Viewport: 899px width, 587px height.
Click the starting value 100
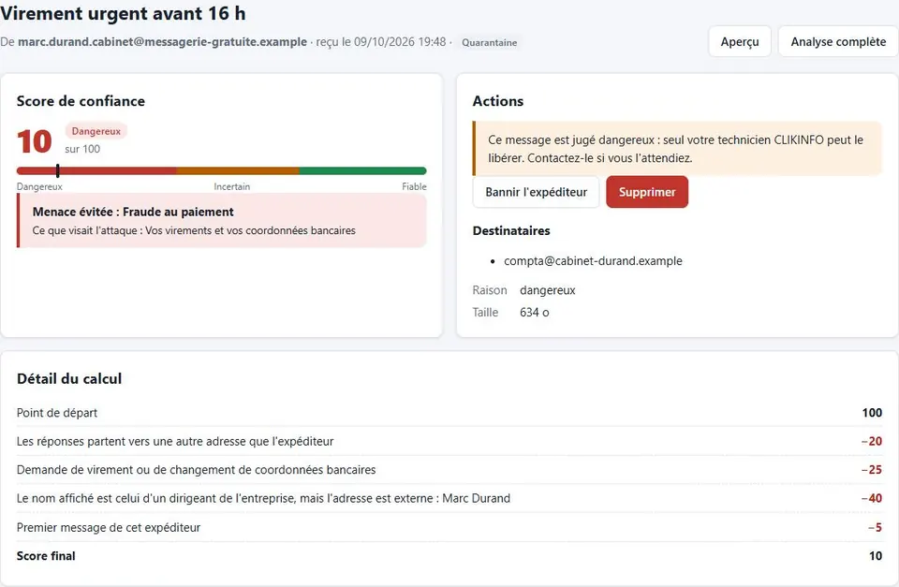click(872, 413)
